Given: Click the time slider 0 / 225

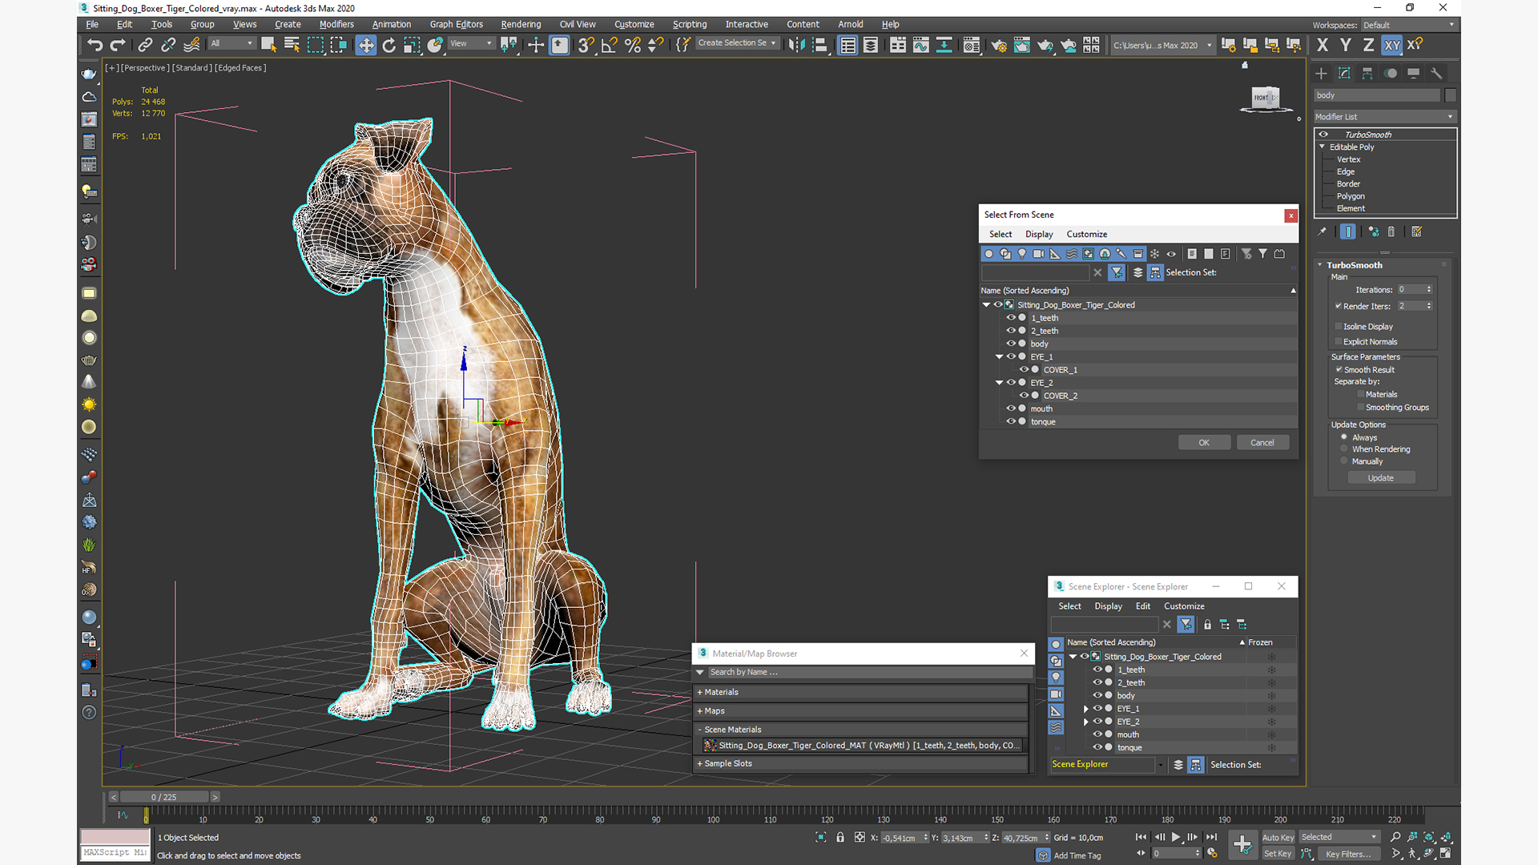Looking at the screenshot, I should [164, 797].
